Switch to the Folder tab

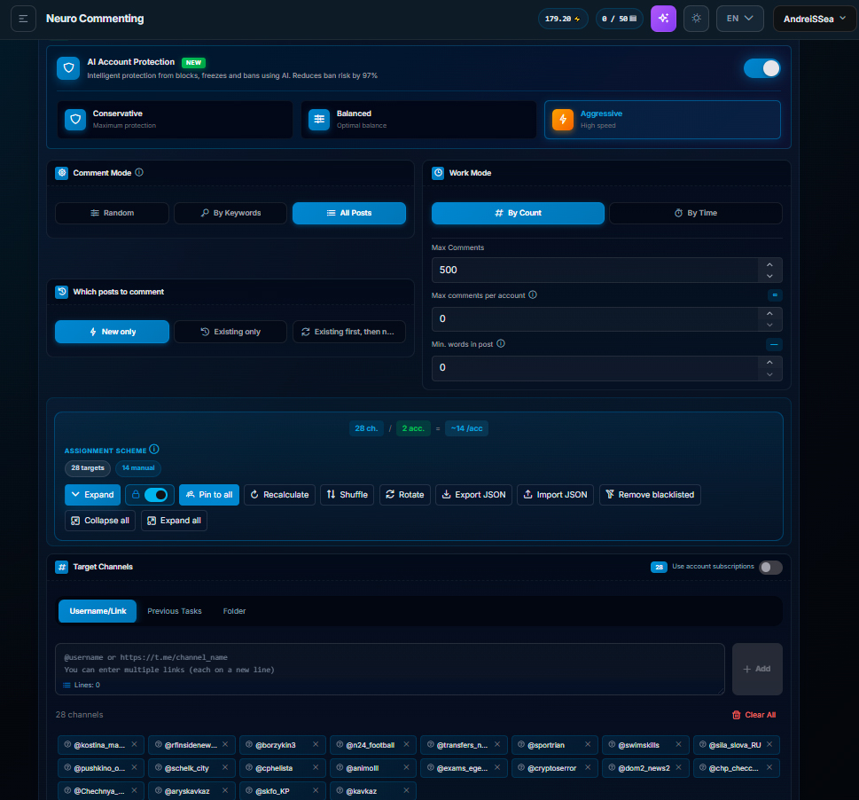234,611
